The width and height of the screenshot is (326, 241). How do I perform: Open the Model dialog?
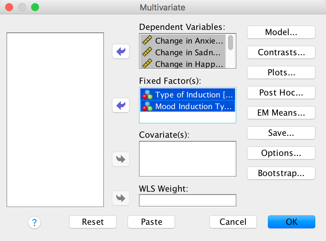[x=281, y=32]
